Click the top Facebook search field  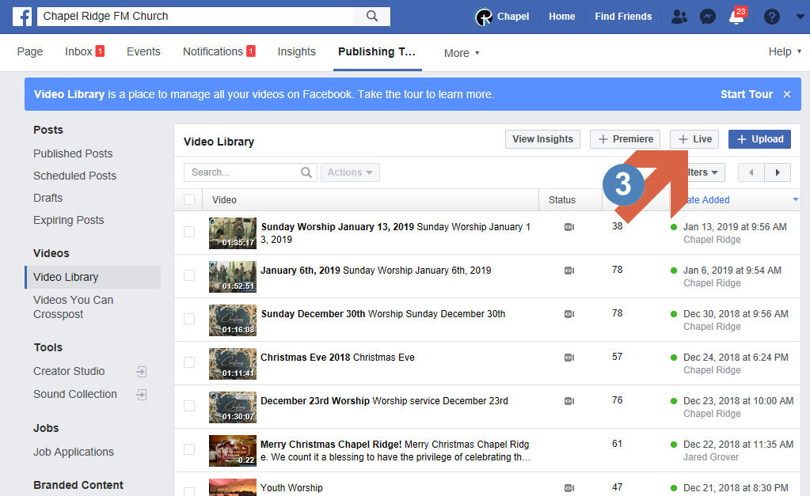196,16
